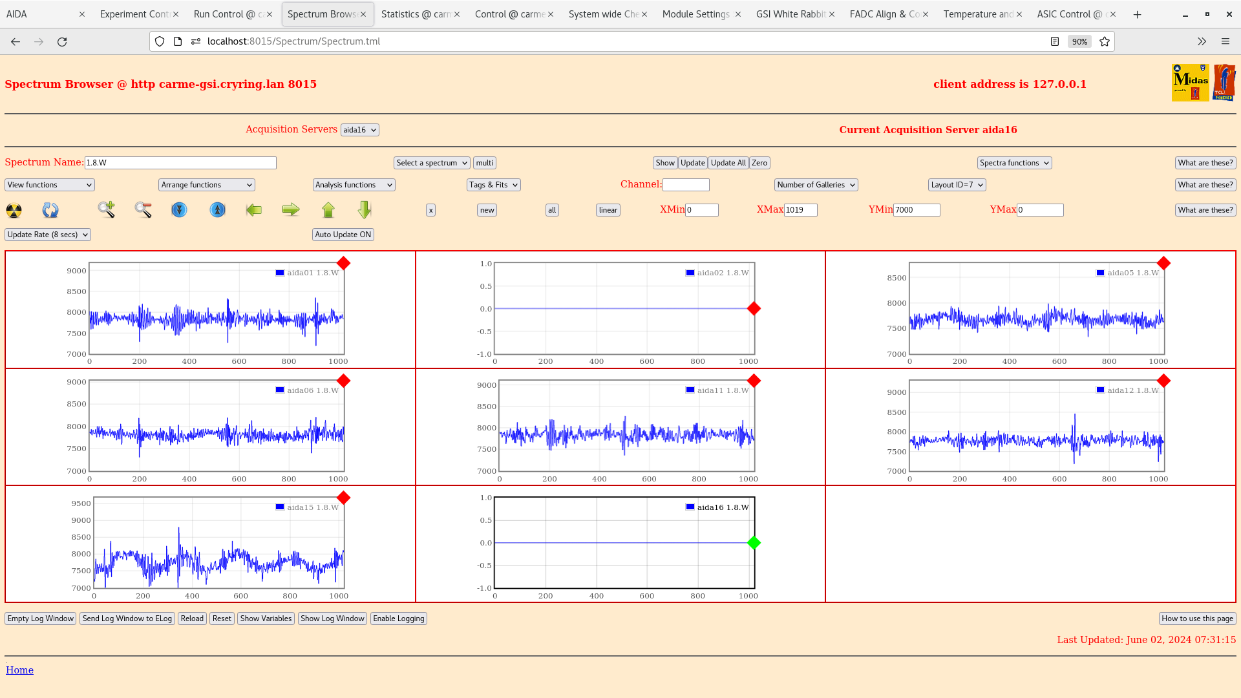
Task: Open the Acquisition Servers aida16 dropdown
Action: [x=359, y=130]
